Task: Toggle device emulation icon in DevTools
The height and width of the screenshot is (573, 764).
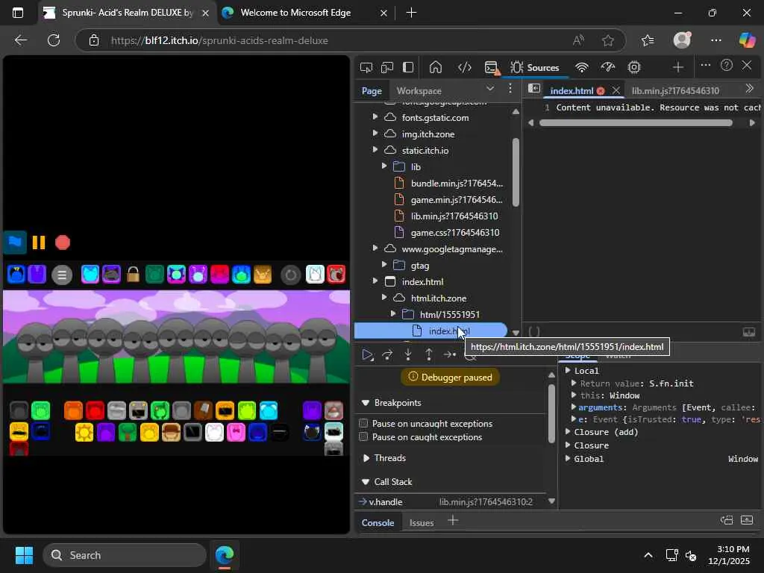Action: coord(387,67)
